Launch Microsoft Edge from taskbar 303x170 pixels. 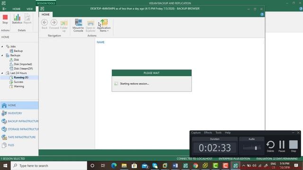(x=114, y=166)
